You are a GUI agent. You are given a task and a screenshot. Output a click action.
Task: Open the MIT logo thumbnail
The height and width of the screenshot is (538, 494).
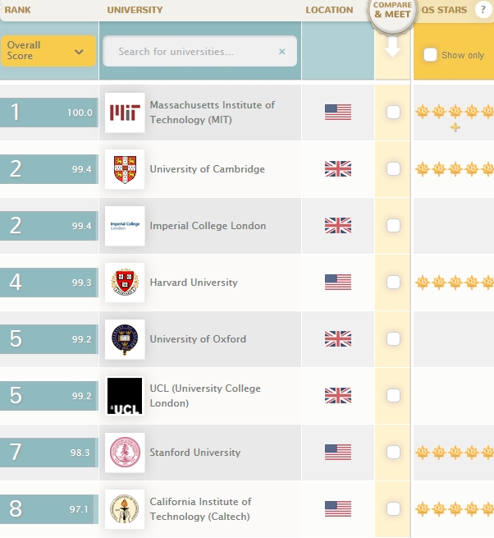pos(125,113)
